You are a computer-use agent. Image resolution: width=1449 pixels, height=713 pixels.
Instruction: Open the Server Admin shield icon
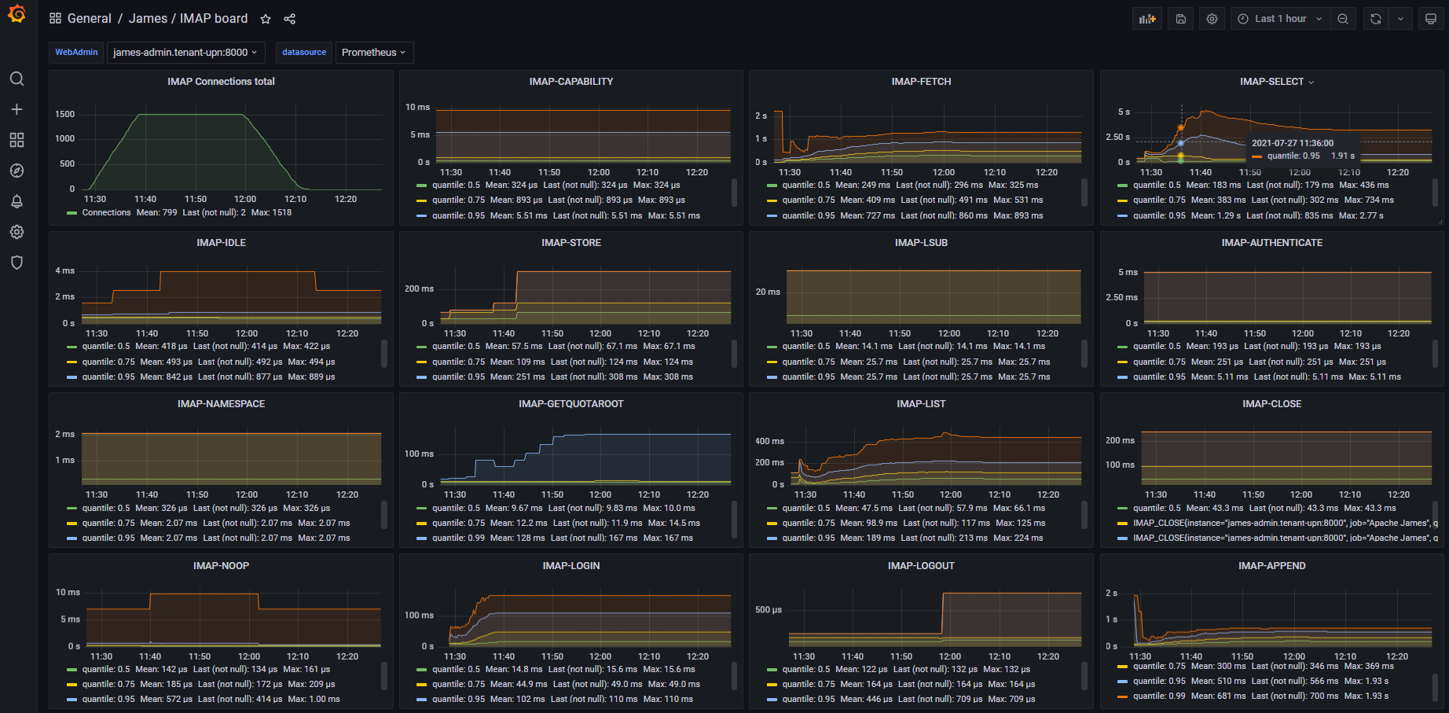[17, 263]
